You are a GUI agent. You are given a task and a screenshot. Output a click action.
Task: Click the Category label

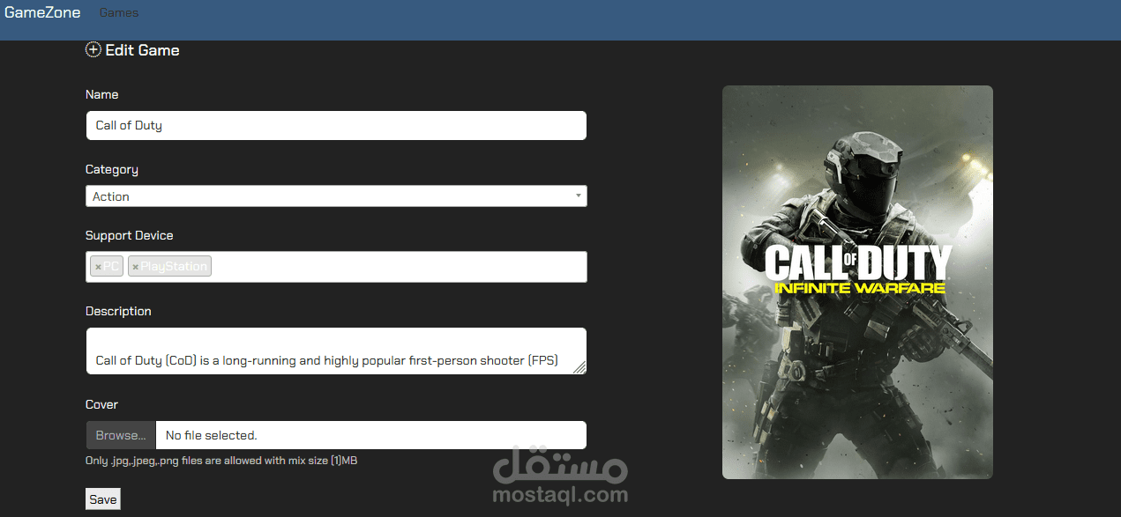112,169
